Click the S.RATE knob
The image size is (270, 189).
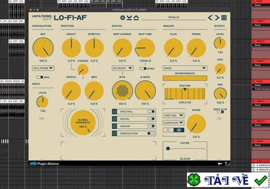coord(145,91)
